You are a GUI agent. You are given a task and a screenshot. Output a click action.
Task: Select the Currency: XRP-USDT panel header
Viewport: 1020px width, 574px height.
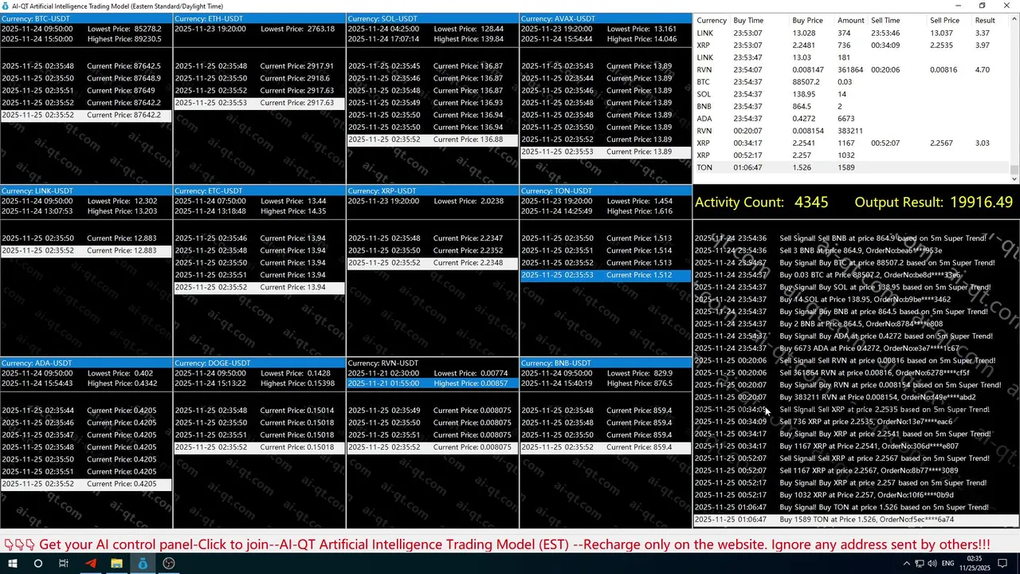[x=433, y=191]
